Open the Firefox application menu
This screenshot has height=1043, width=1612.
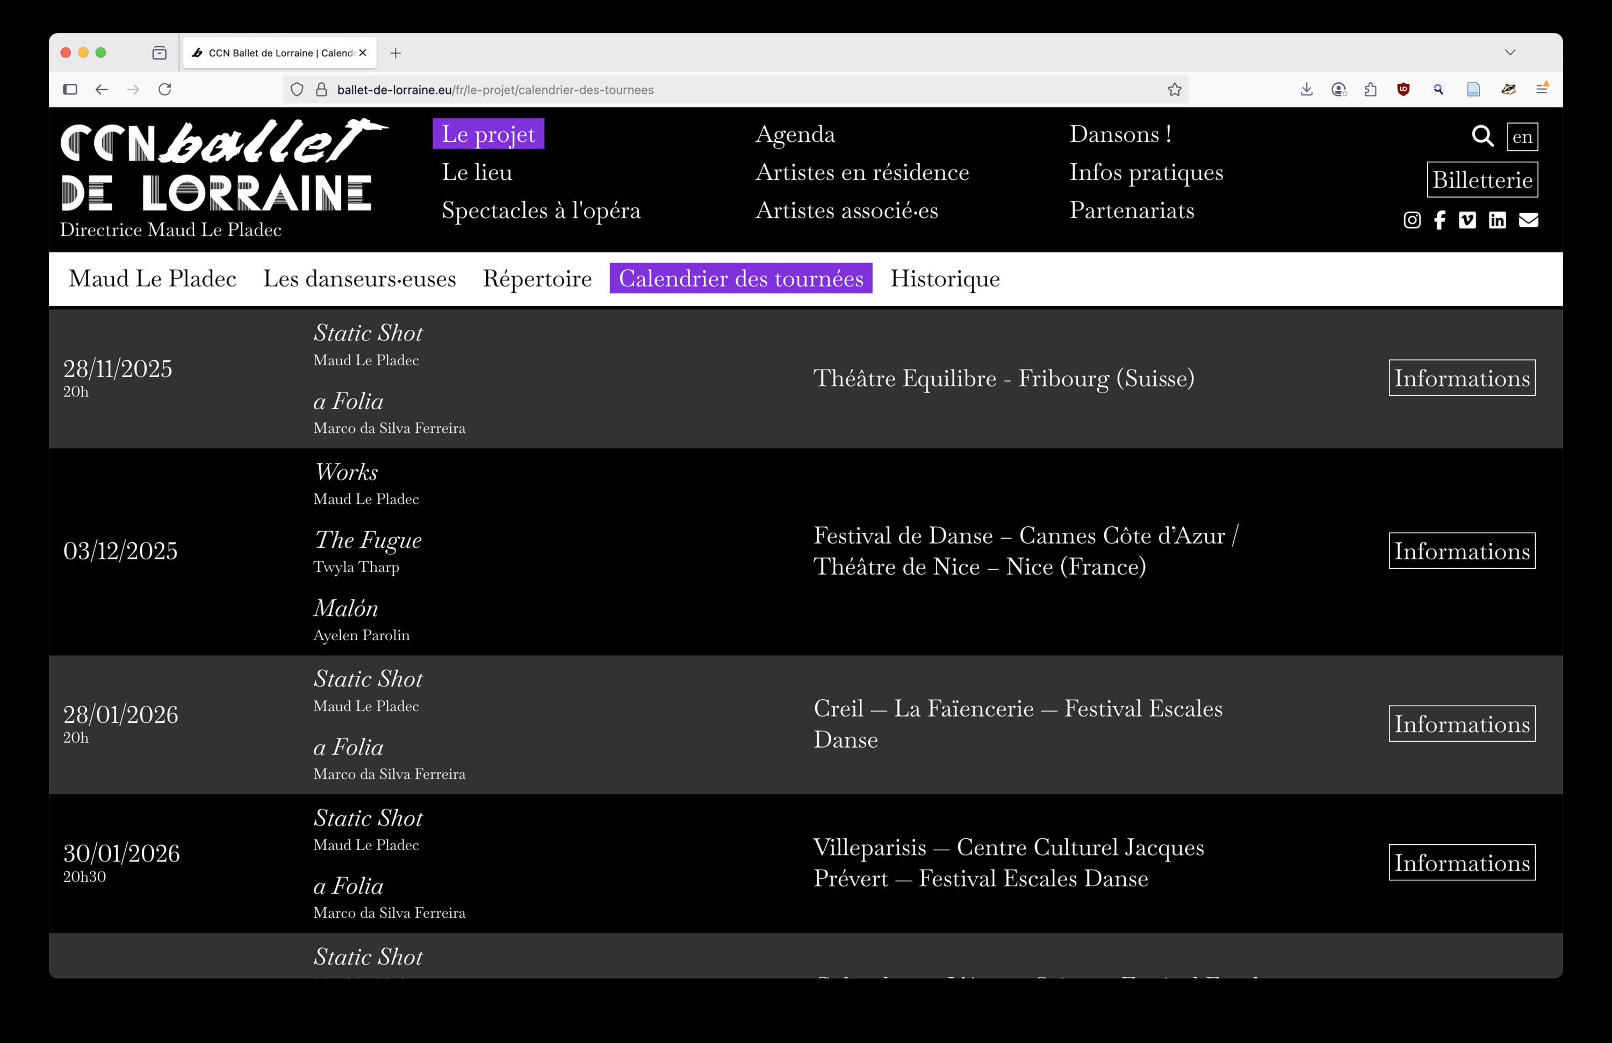click(1542, 89)
